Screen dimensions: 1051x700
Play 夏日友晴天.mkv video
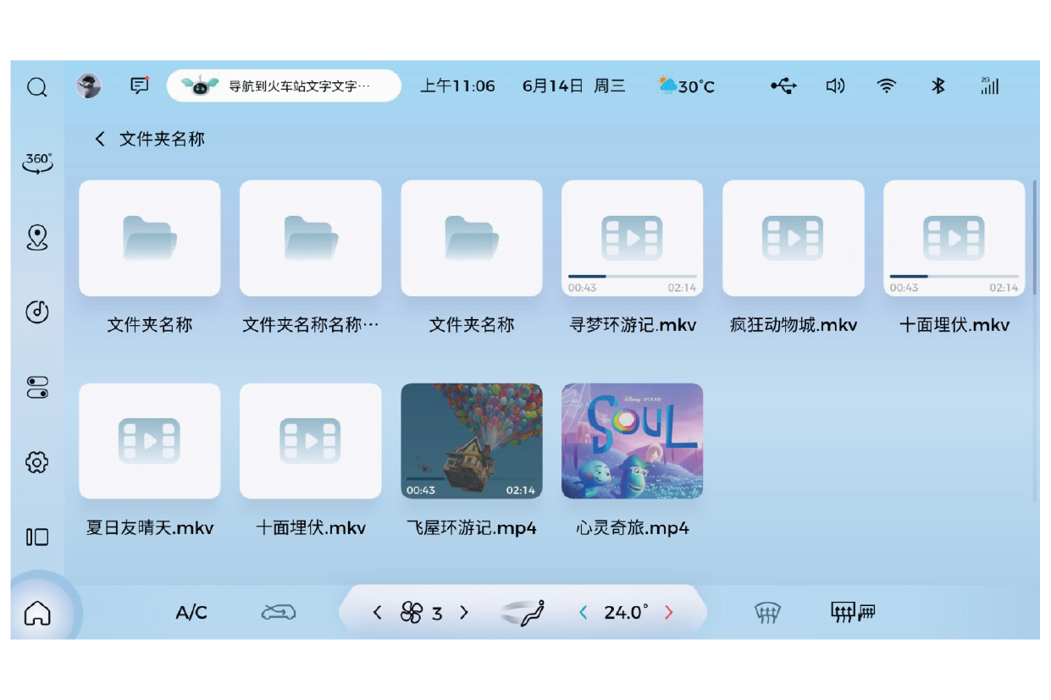150,441
